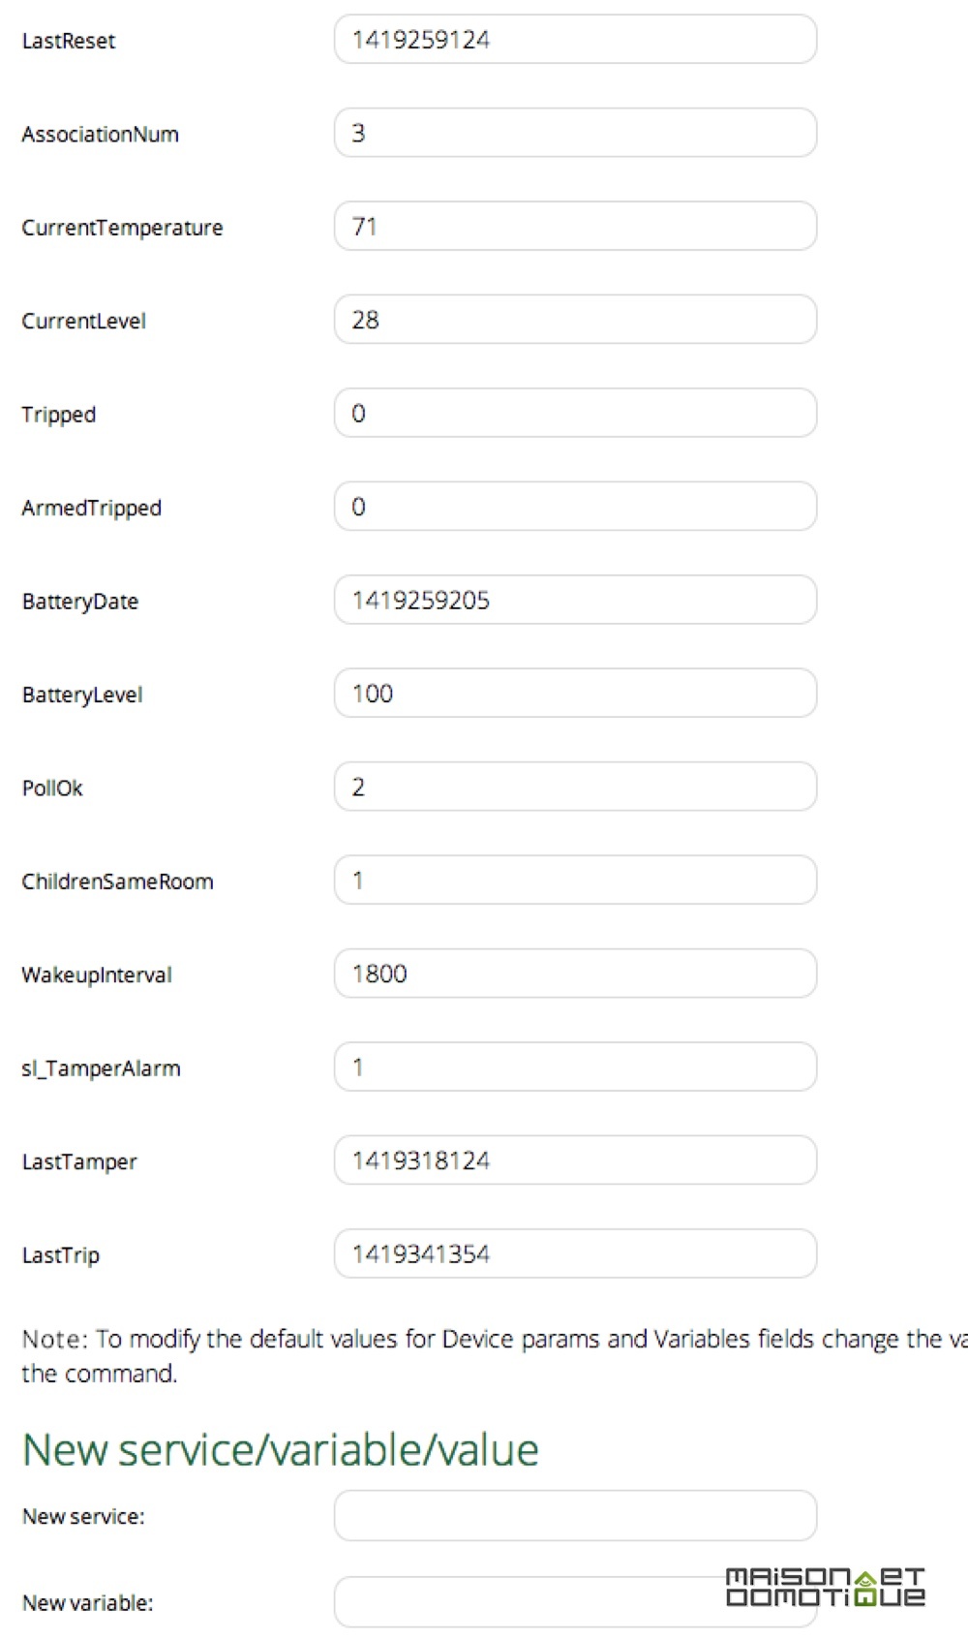The width and height of the screenshot is (968, 1640).
Task: Click into the Tripped value field
Action: pyautogui.click(x=575, y=414)
